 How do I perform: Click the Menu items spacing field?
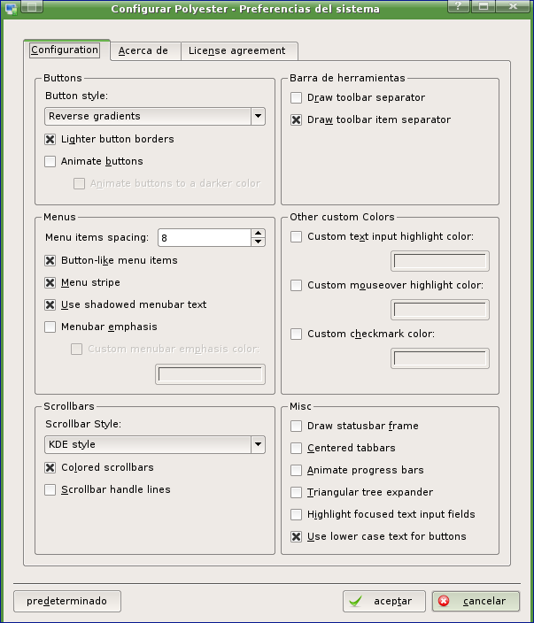point(205,237)
